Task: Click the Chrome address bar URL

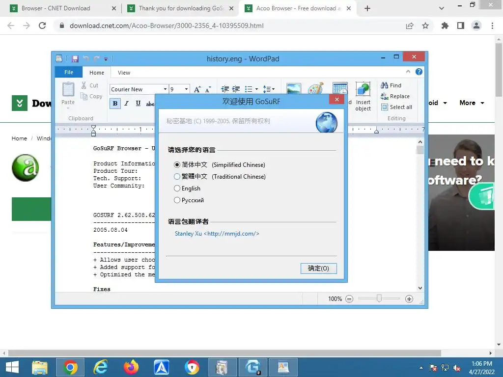Action: coord(167,26)
